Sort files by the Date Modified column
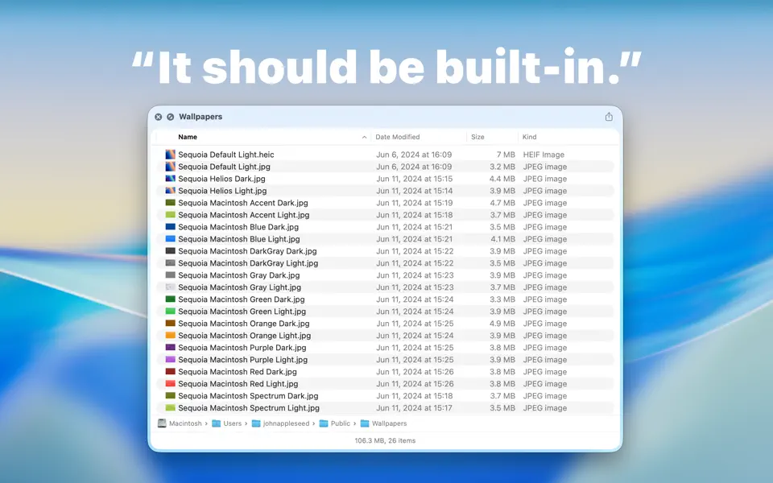 [397, 137]
